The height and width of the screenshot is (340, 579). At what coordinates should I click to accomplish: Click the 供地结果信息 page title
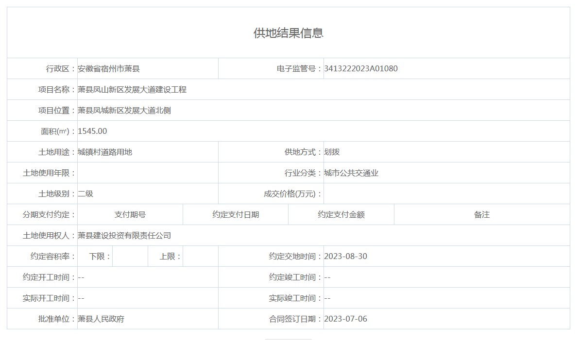coord(289,33)
